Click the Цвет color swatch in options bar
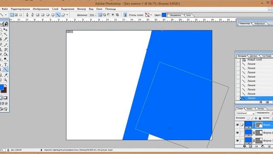This screenshot has height=154, width=273. [x=164, y=15]
